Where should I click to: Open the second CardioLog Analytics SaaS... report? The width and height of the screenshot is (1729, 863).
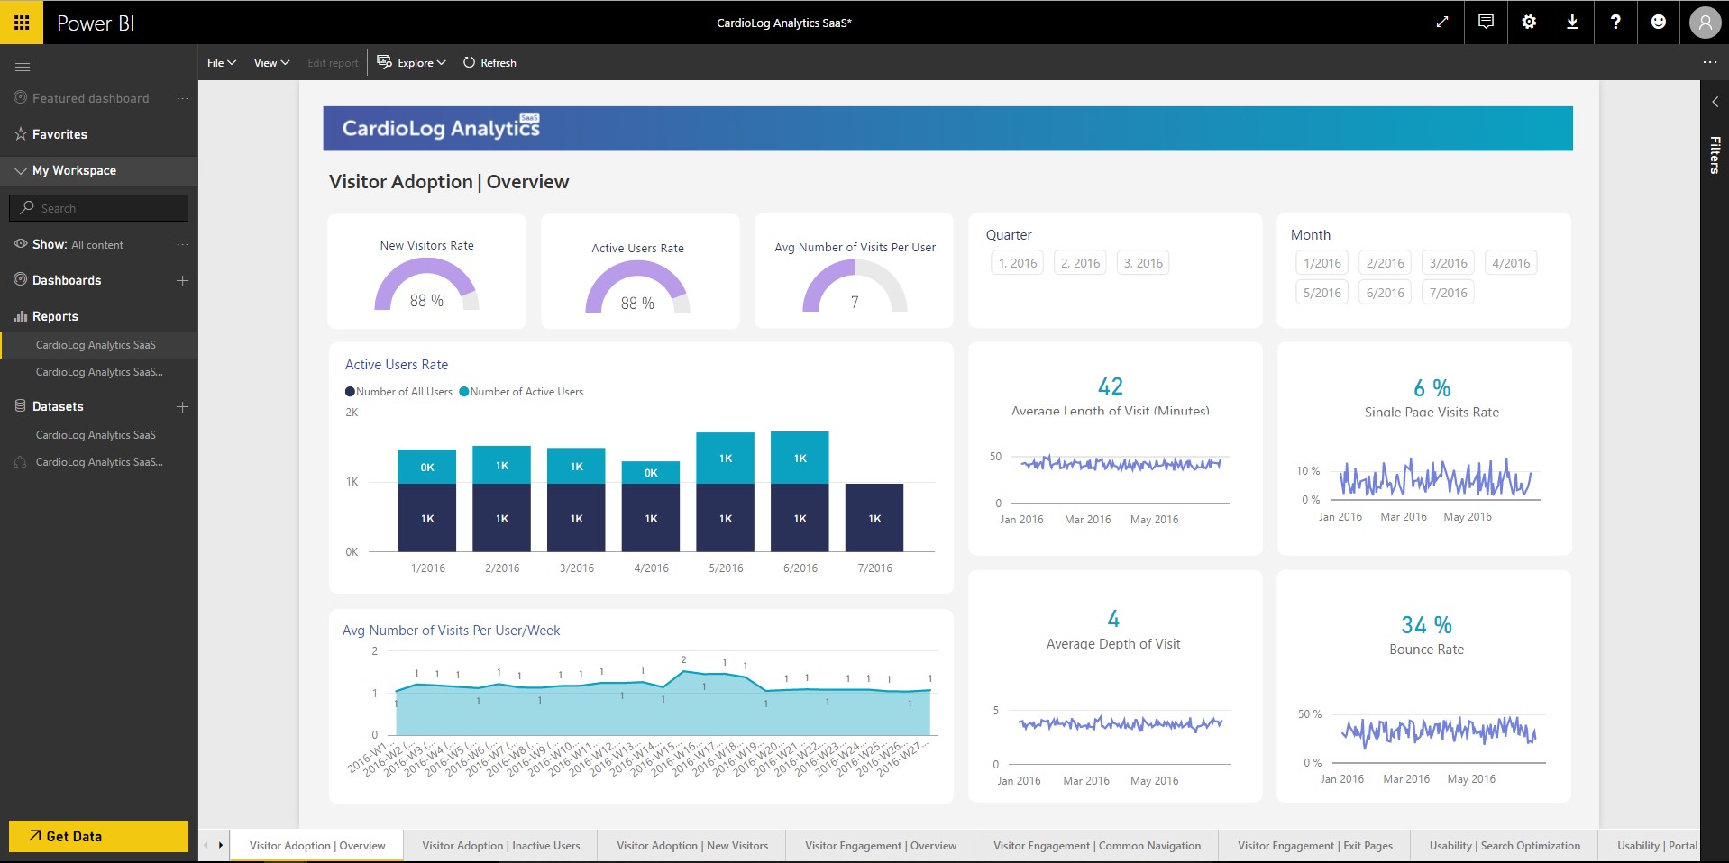(99, 372)
